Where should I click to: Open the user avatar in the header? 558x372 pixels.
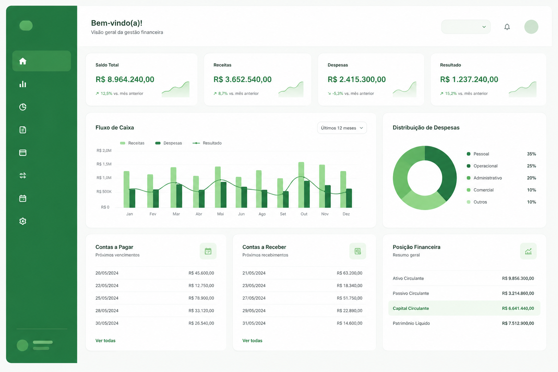click(531, 27)
